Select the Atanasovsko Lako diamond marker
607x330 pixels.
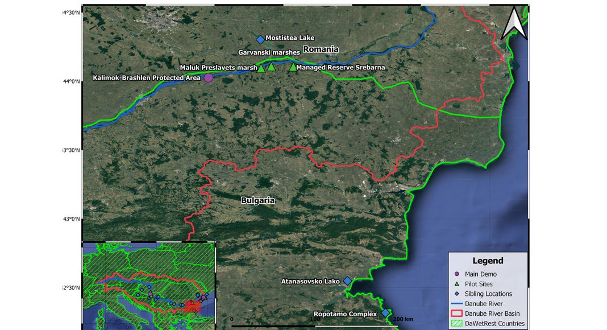click(x=347, y=280)
